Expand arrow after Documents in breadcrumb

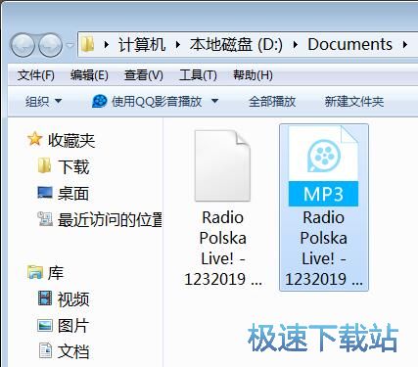coord(405,45)
